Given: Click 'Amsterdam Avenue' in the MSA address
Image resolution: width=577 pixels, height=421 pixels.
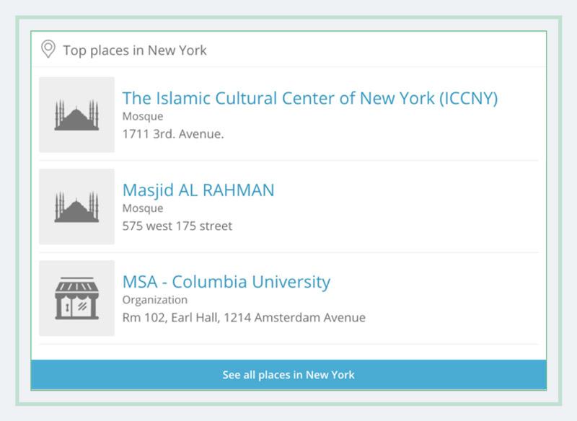Looking at the screenshot, I should (x=310, y=317).
